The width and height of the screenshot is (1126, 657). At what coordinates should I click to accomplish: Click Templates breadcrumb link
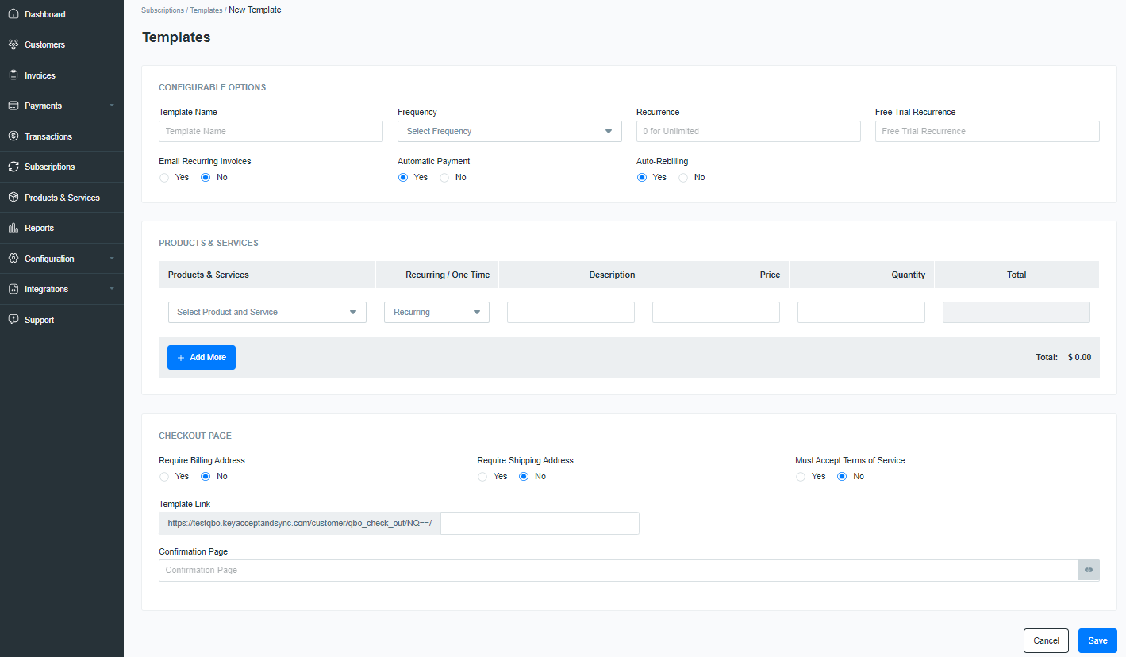click(x=206, y=10)
